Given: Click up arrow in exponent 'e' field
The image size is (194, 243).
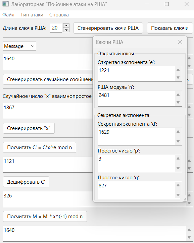Looking at the screenshot, I should coord(178,70).
